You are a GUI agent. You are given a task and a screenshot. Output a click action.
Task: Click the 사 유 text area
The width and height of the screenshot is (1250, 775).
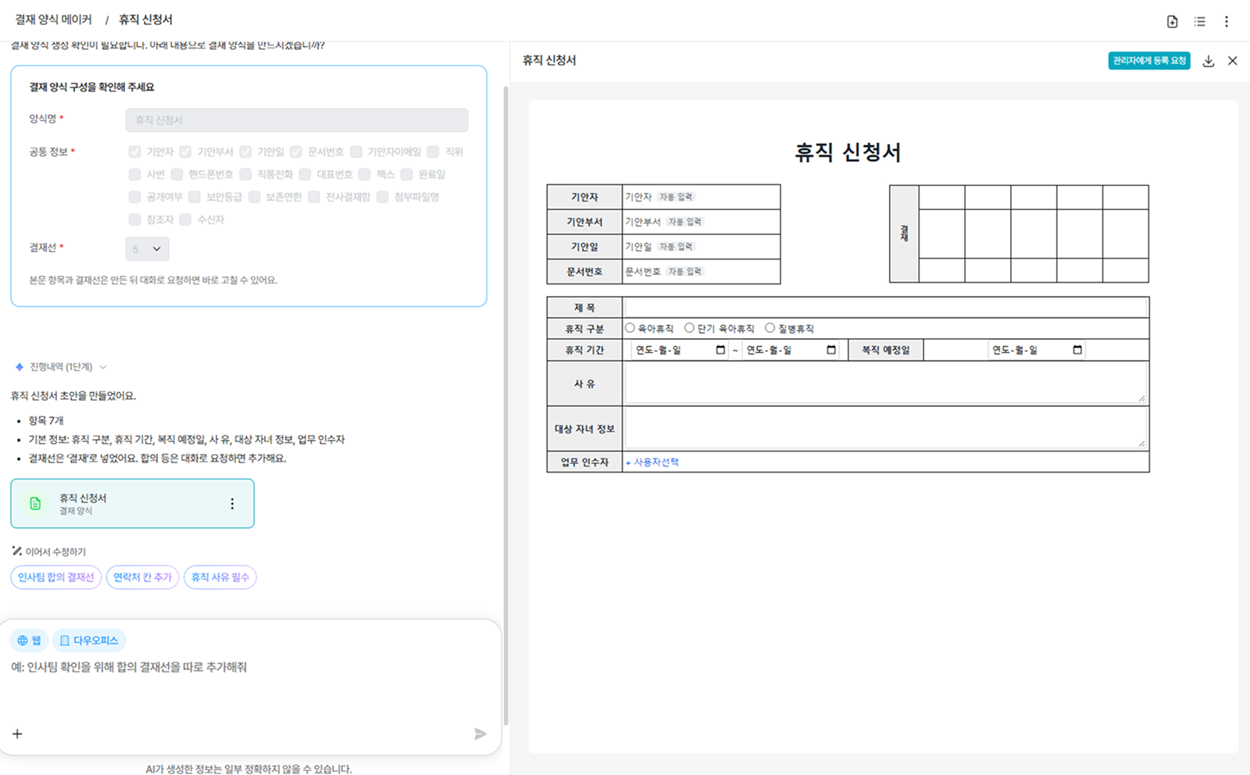coord(886,384)
